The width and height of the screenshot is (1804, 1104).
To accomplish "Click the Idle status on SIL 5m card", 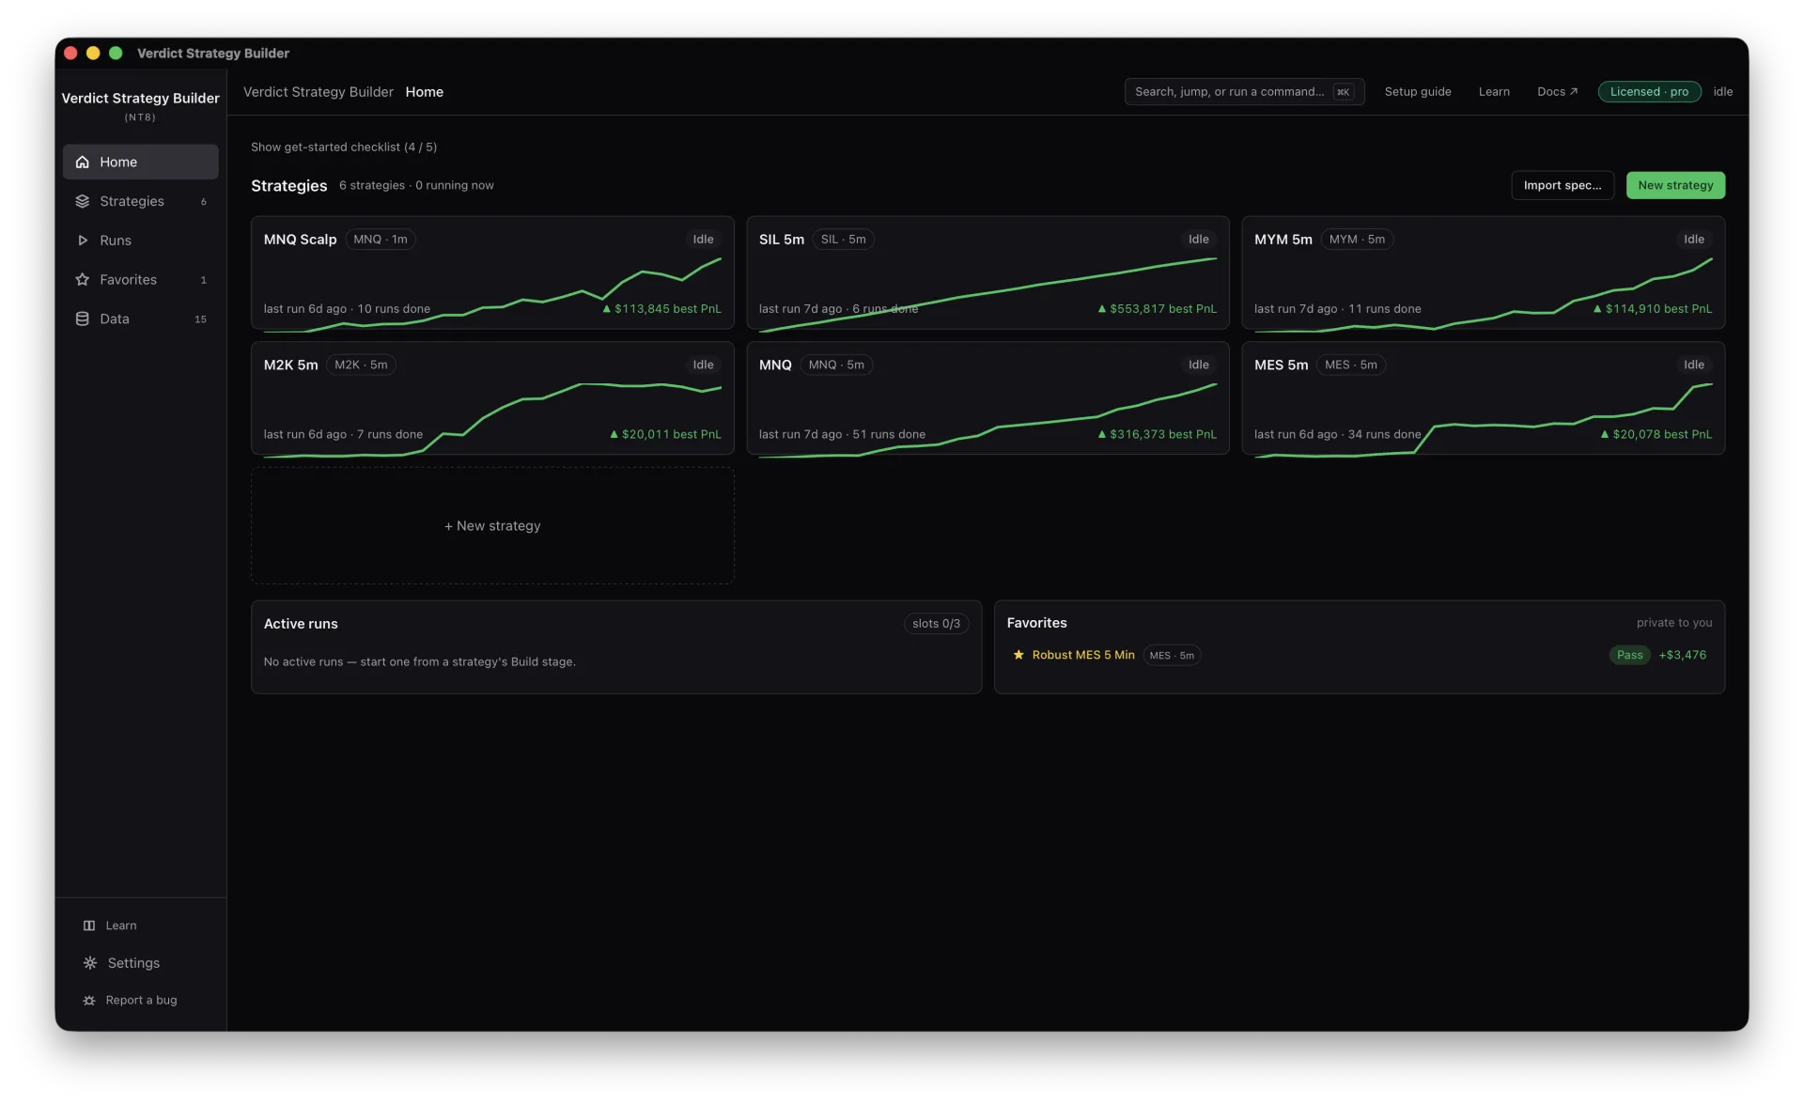I will coord(1198,240).
